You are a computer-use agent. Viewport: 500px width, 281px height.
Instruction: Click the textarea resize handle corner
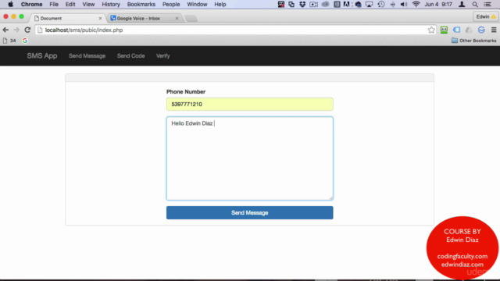[331, 197]
